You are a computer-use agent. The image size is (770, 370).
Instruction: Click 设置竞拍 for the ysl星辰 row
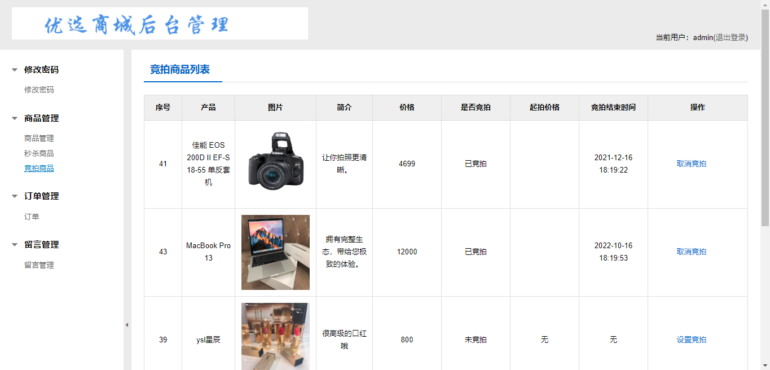click(692, 340)
